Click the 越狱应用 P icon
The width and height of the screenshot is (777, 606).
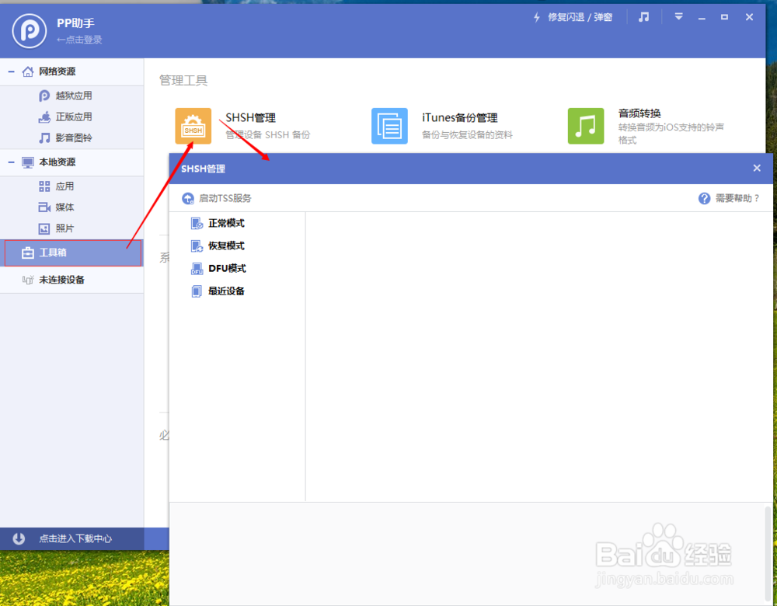44,96
